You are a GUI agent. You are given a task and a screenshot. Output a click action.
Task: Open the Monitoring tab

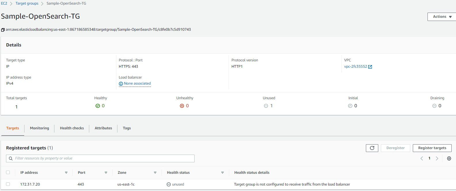tap(39, 128)
